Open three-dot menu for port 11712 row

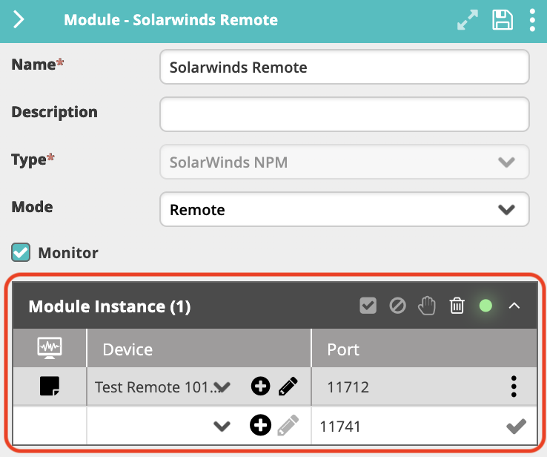(514, 387)
